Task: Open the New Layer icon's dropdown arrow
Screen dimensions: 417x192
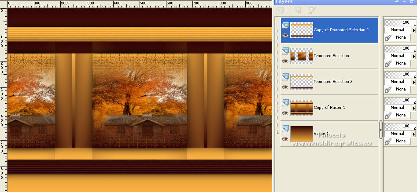Action: pos(286,11)
